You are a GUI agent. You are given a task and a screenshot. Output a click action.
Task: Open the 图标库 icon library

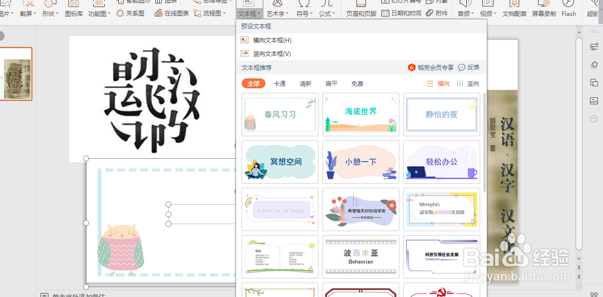point(74,9)
